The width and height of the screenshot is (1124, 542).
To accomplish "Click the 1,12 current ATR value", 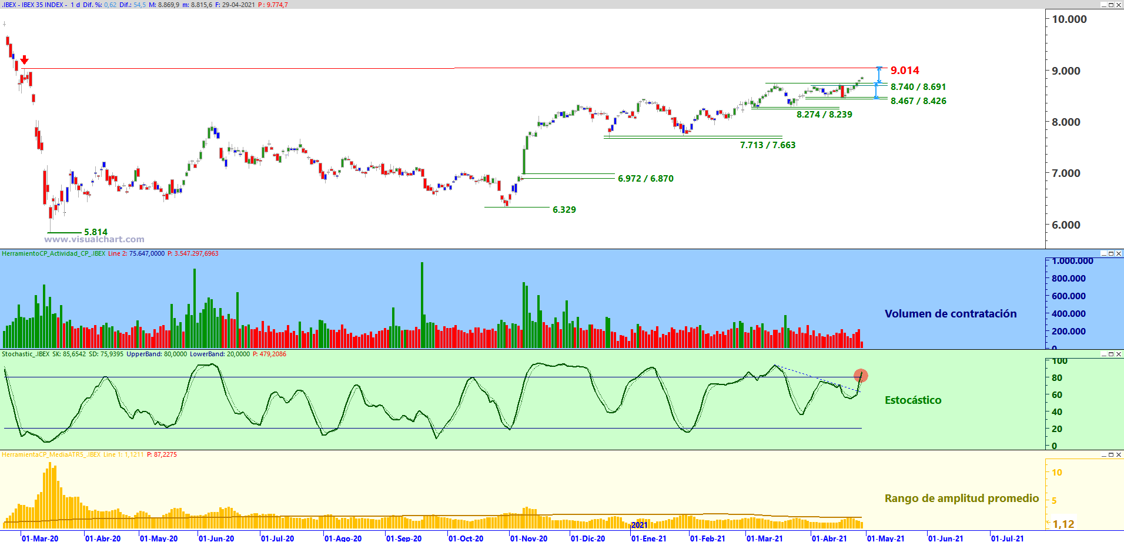I will point(1063,524).
